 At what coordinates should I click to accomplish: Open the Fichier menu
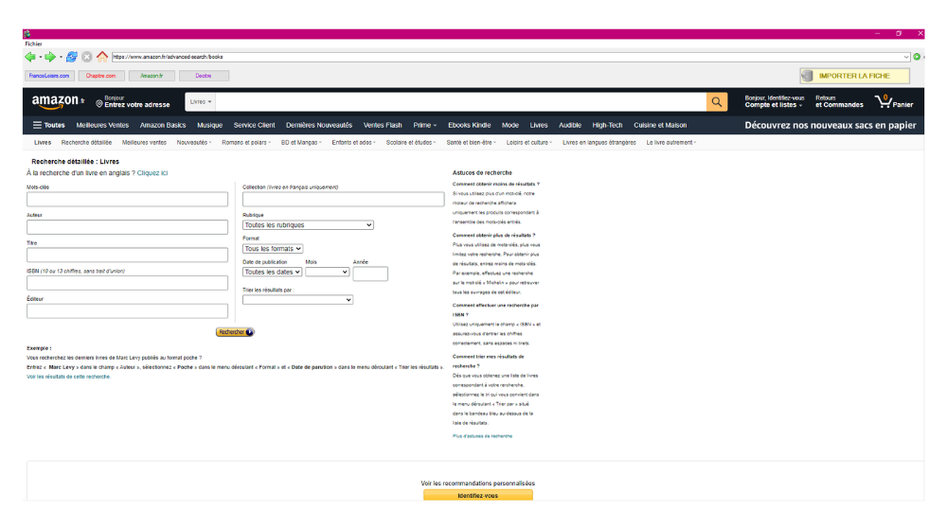tap(34, 44)
